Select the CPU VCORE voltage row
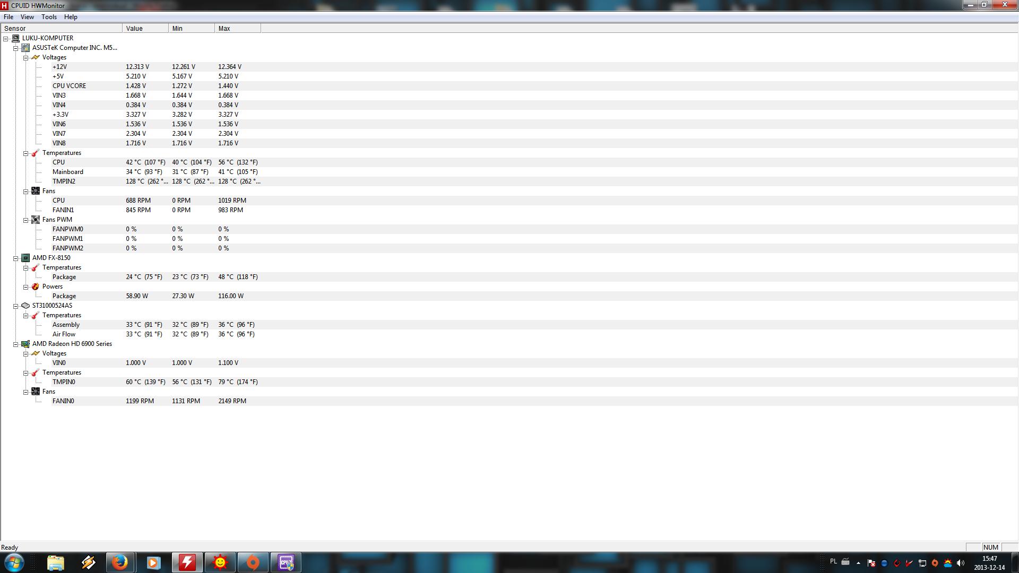 pyautogui.click(x=69, y=86)
